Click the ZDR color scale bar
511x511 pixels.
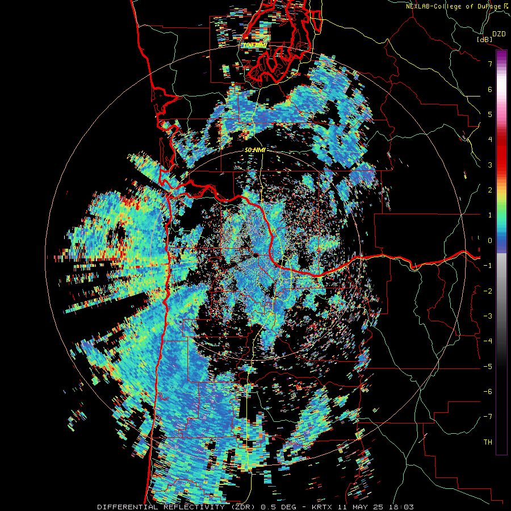click(x=501, y=252)
